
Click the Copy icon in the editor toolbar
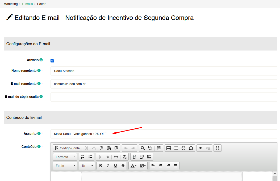click(94, 148)
